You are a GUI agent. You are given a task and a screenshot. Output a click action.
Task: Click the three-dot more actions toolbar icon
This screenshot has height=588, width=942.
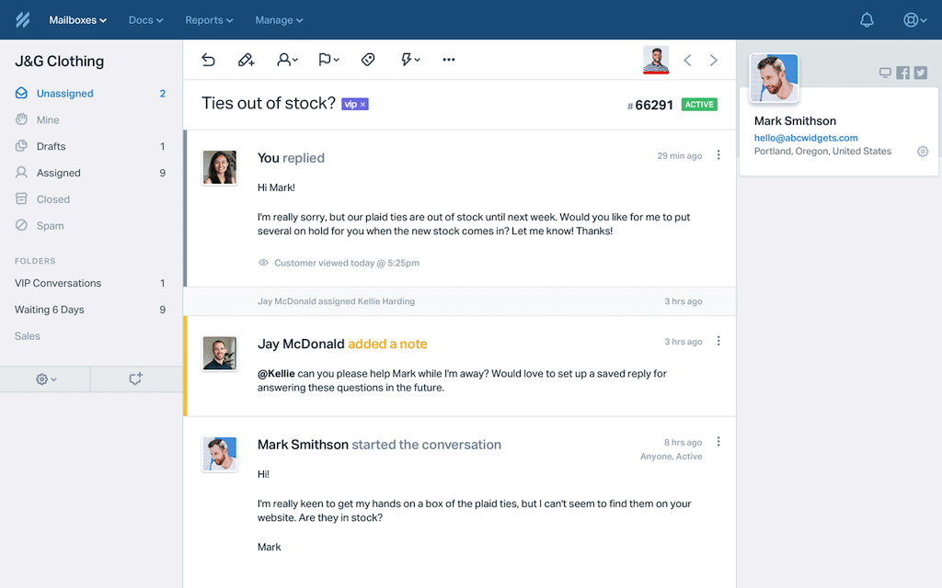point(449,60)
